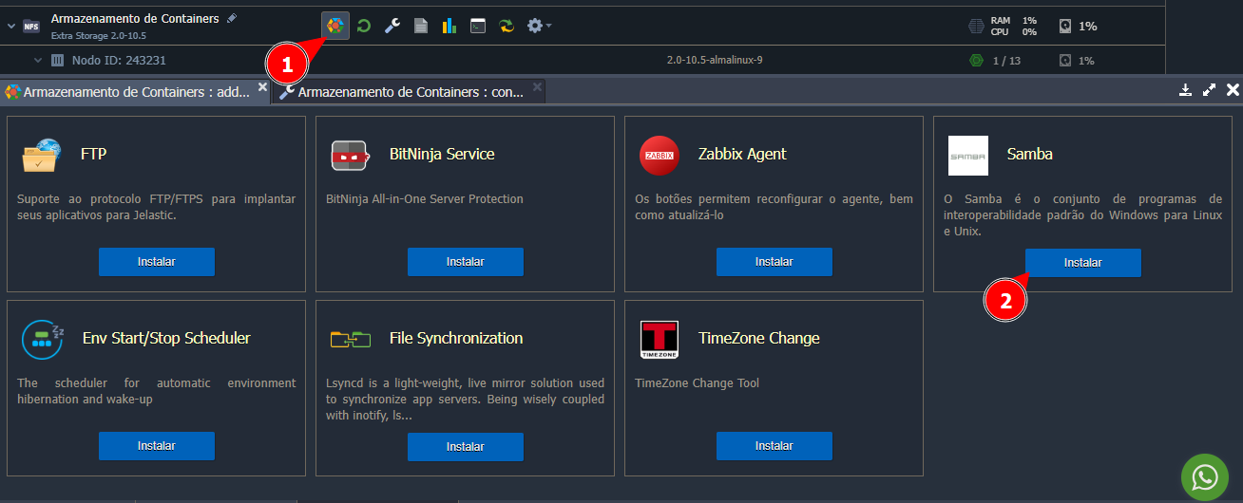Install the File Synchronization add-on
Viewport: 1243px width, 503px height.
tap(465, 446)
